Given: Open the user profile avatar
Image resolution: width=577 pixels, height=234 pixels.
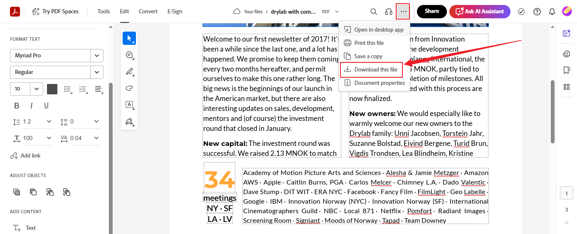Looking at the screenshot, I should click(x=567, y=11).
